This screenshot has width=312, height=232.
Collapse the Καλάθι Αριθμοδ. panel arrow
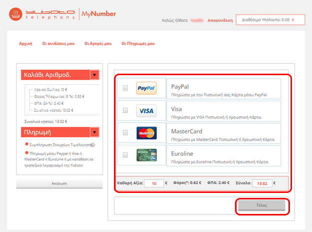pos(94,75)
